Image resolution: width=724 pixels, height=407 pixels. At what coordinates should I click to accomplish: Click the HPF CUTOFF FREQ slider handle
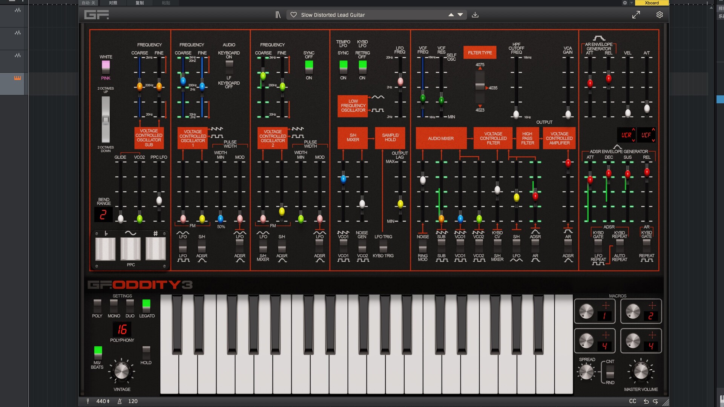pyautogui.click(x=516, y=114)
